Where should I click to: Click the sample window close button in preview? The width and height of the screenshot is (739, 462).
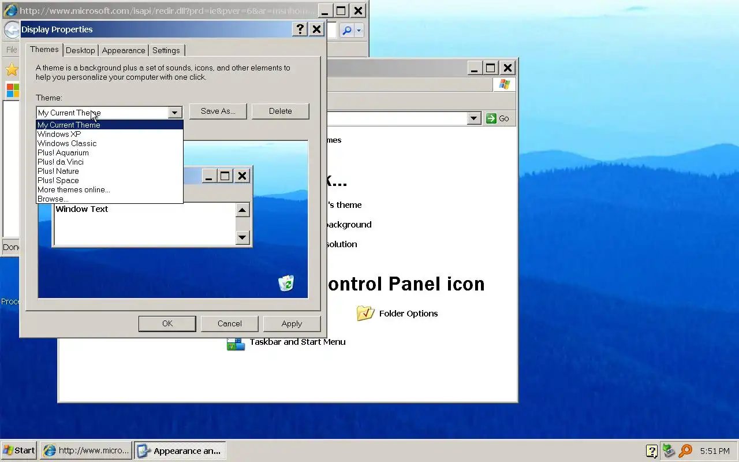pos(242,176)
